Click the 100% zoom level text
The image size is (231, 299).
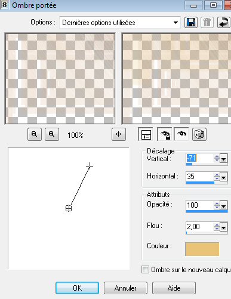75,135
